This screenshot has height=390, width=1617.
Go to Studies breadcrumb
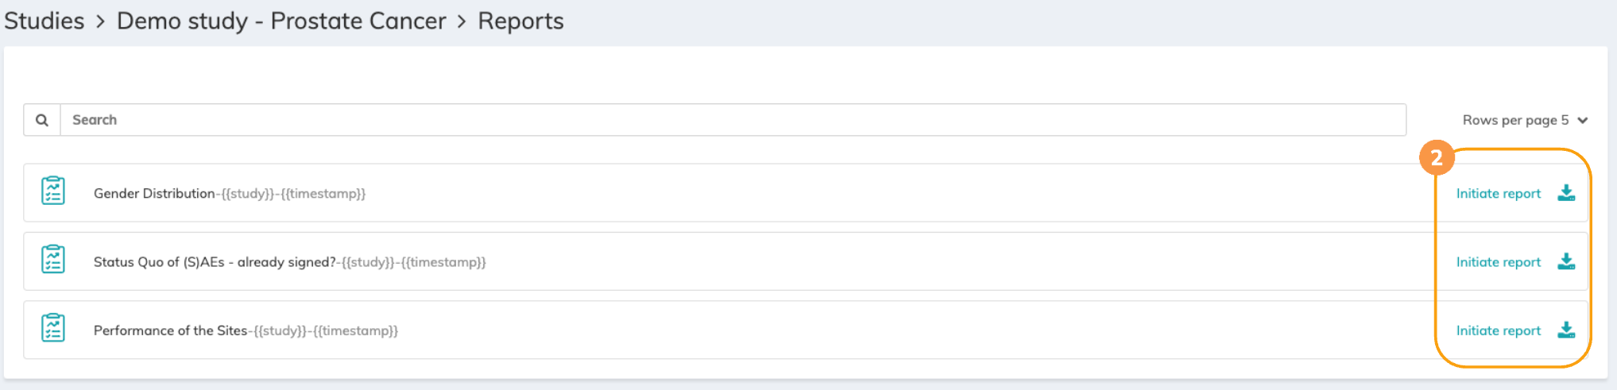pos(44,21)
